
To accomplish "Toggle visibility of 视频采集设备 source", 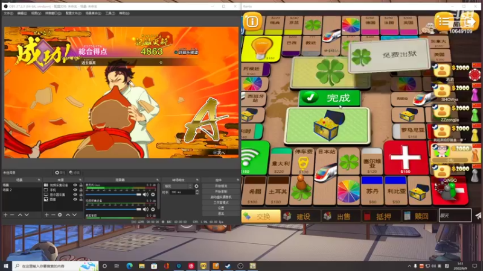I will click(75, 185).
